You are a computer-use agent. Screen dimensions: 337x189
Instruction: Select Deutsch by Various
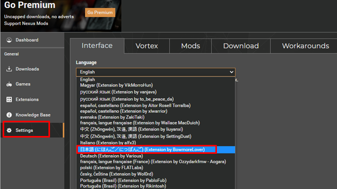coord(156,156)
